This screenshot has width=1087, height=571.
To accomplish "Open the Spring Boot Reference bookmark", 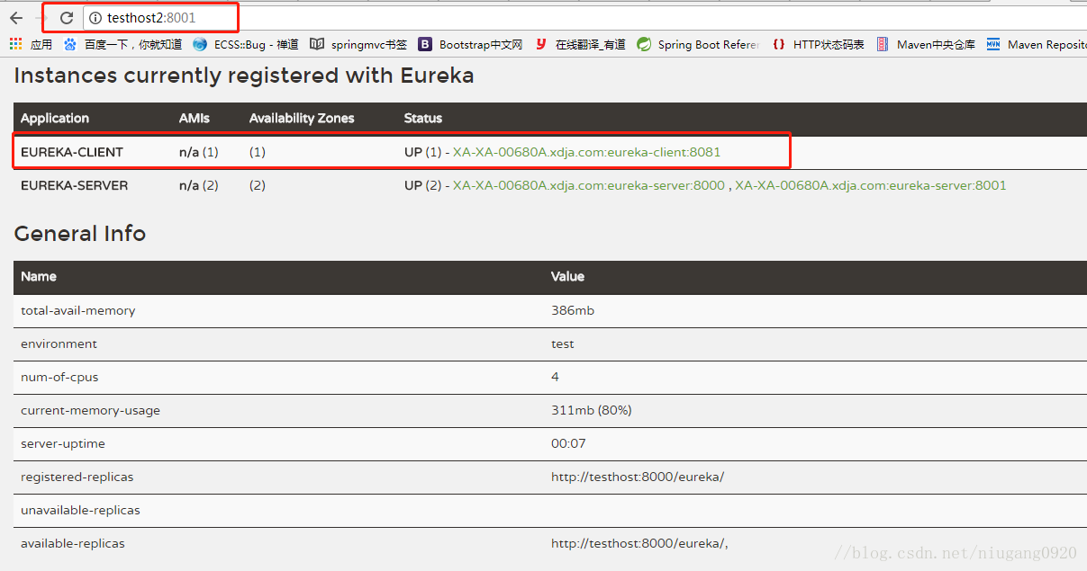I will 698,44.
